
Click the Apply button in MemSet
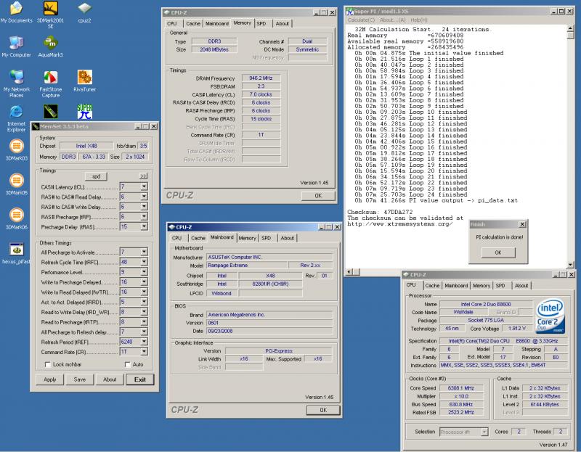click(x=50, y=379)
